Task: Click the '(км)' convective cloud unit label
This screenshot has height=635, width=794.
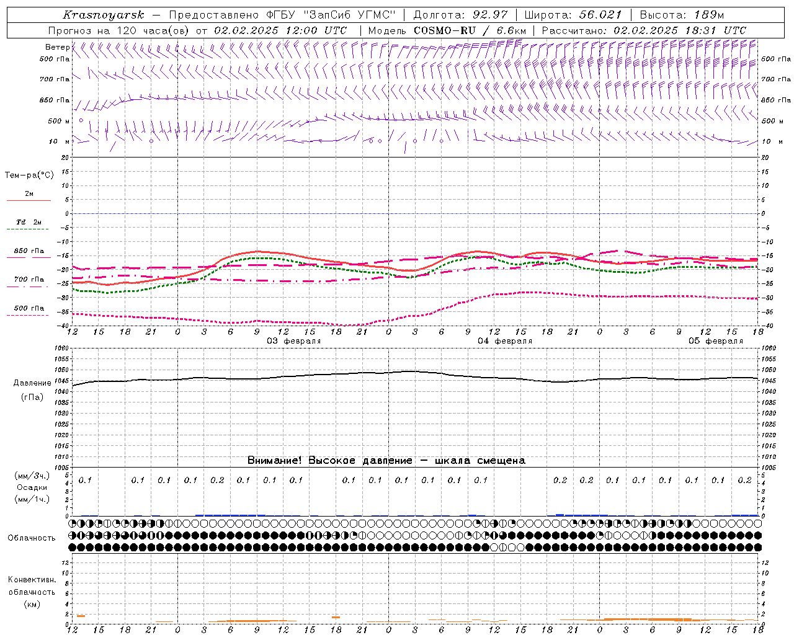Action: tap(32, 604)
